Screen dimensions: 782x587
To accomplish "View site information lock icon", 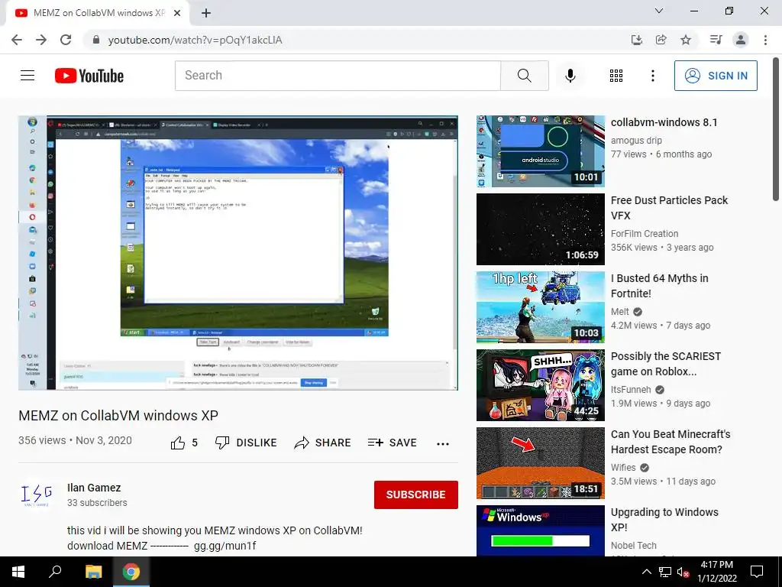I will (x=96, y=40).
